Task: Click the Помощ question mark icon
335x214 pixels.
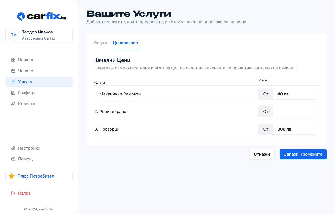Action: point(13,159)
